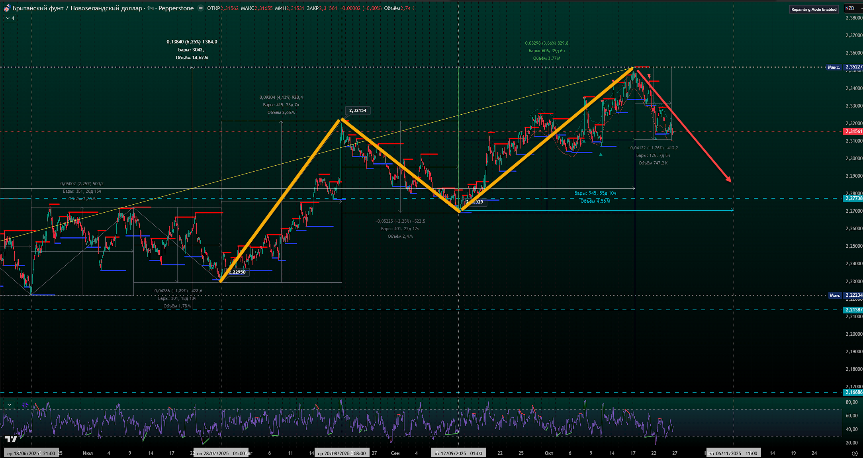Viewport: 863px width, 458px height.
Task: Open the NZD currency dropdown
Action: [852, 8]
